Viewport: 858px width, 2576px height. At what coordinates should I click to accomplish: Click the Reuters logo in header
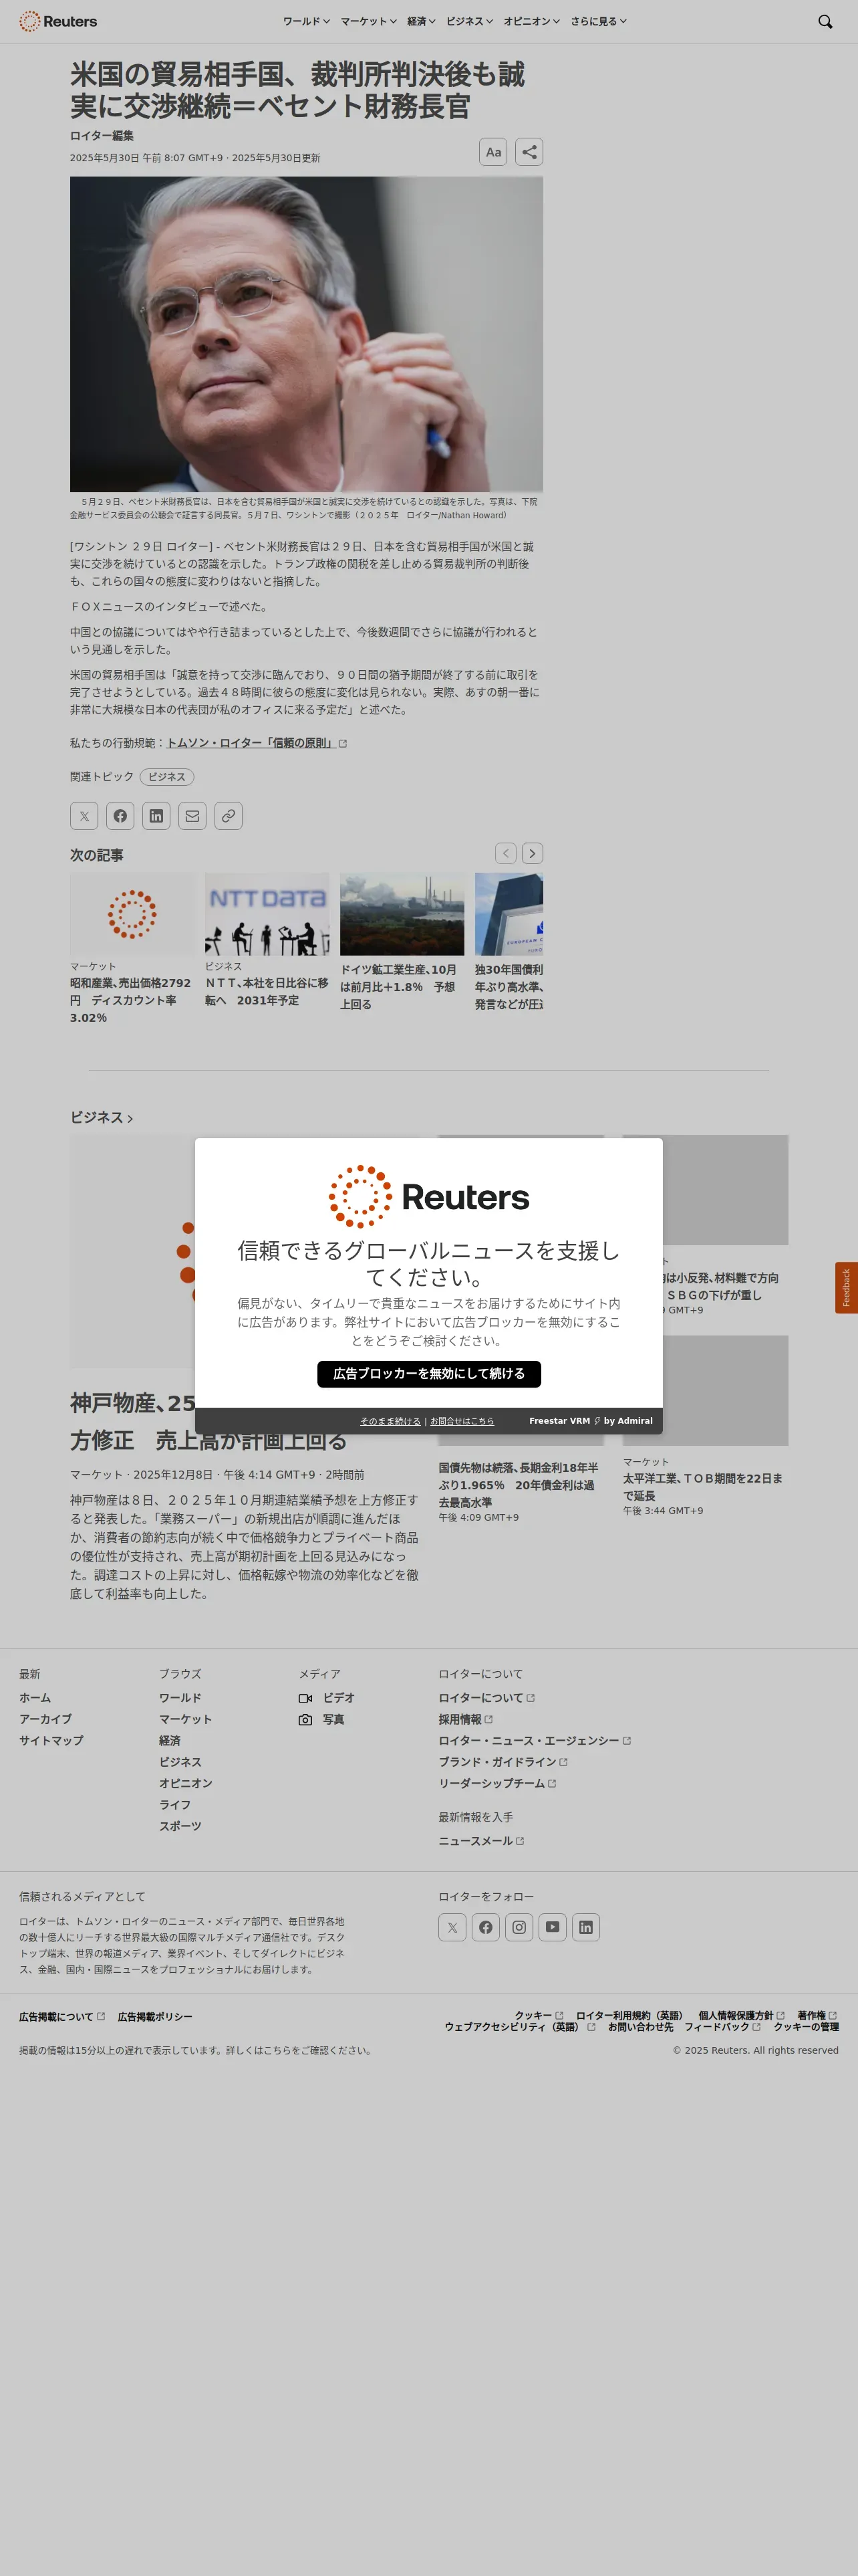coord(58,21)
